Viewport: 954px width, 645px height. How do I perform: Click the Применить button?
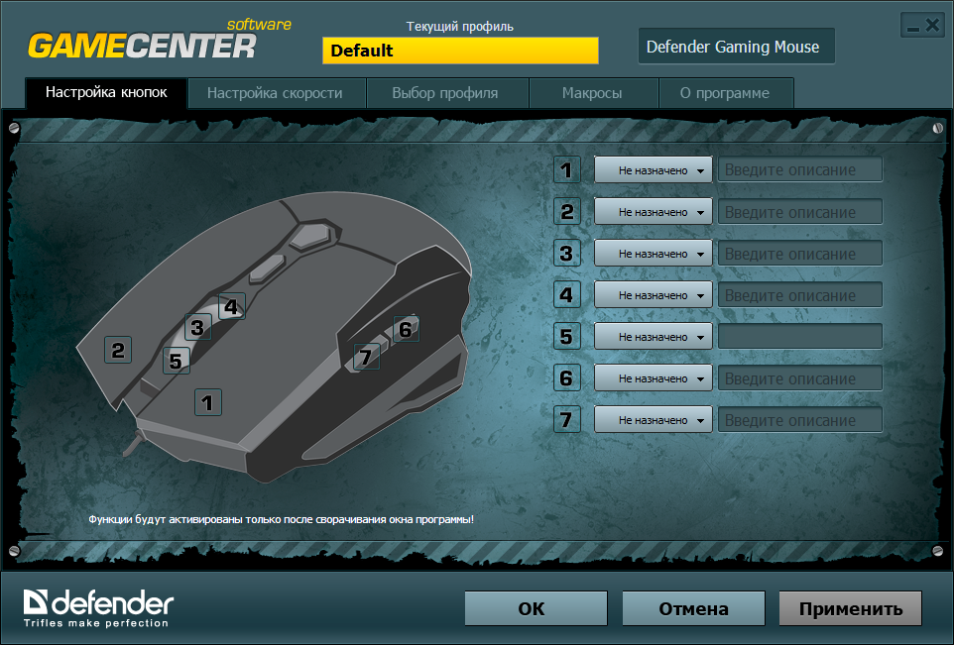point(851,608)
